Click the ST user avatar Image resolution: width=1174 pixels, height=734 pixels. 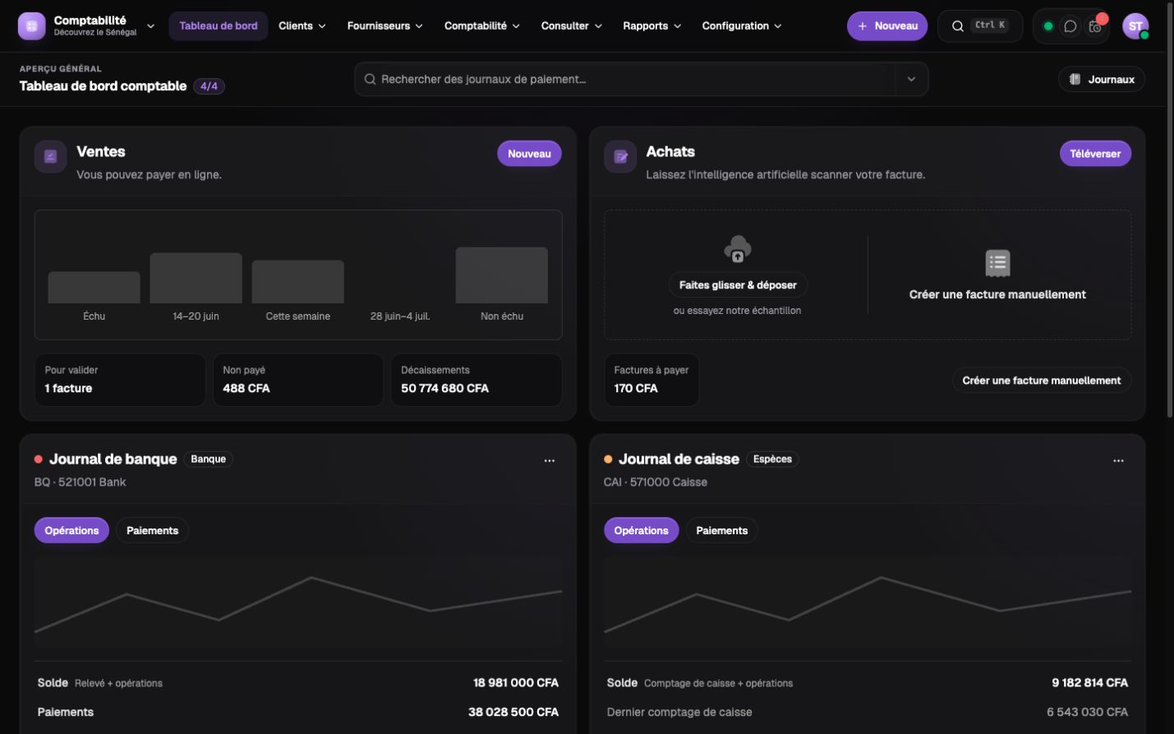pos(1135,26)
